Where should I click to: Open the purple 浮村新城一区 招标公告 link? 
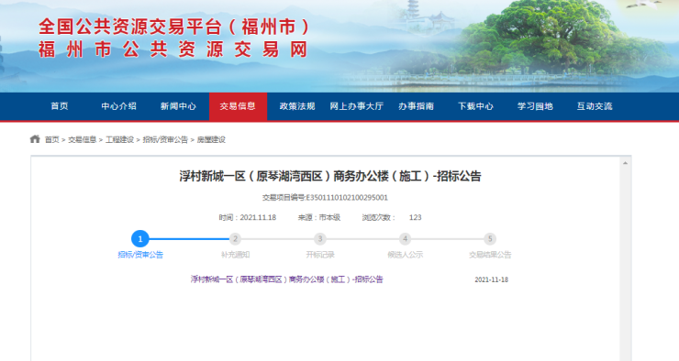coord(286,279)
